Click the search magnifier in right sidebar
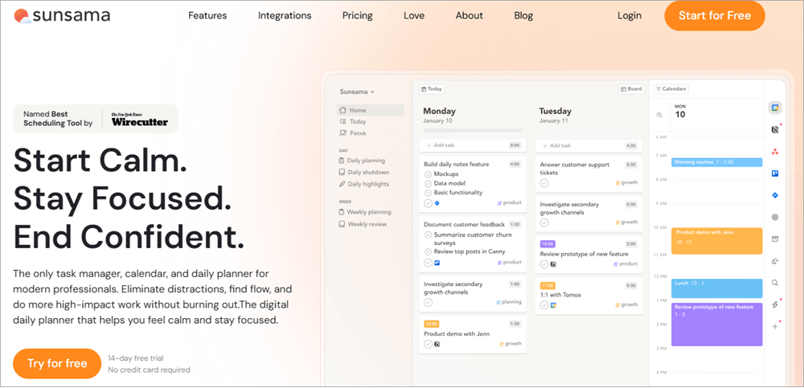804x388 pixels. (775, 283)
